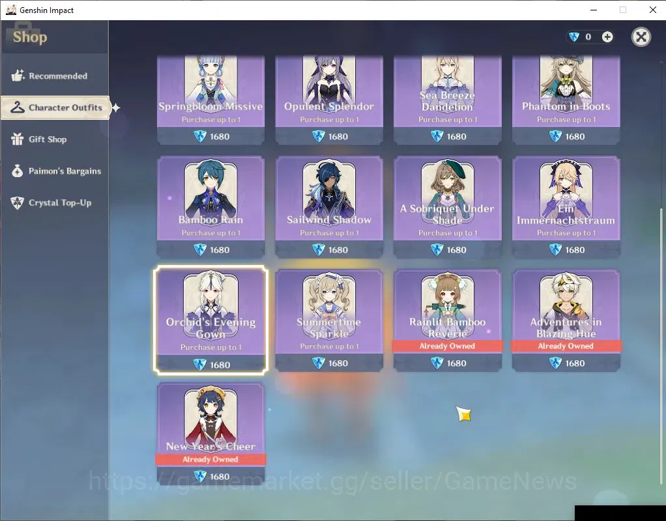Viewport: 666px width, 521px height.
Task: Click the gift box icon
Action: pyautogui.click(x=18, y=139)
